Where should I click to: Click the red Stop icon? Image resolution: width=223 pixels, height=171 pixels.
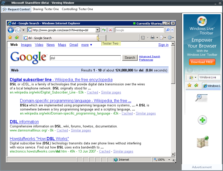point(110,30)
